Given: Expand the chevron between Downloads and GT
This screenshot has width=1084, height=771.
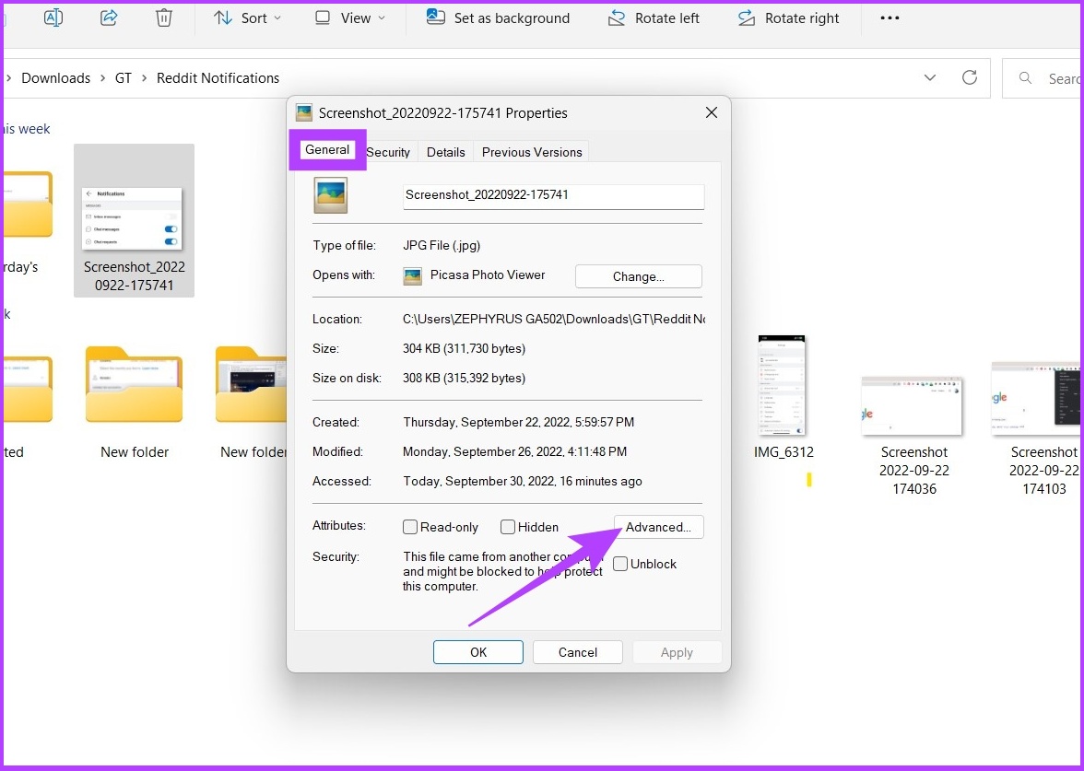Looking at the screenshot, I should [103, 78].
